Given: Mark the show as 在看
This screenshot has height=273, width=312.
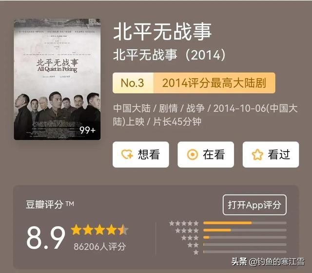Looking at the screenshot, I should [206, 155].
